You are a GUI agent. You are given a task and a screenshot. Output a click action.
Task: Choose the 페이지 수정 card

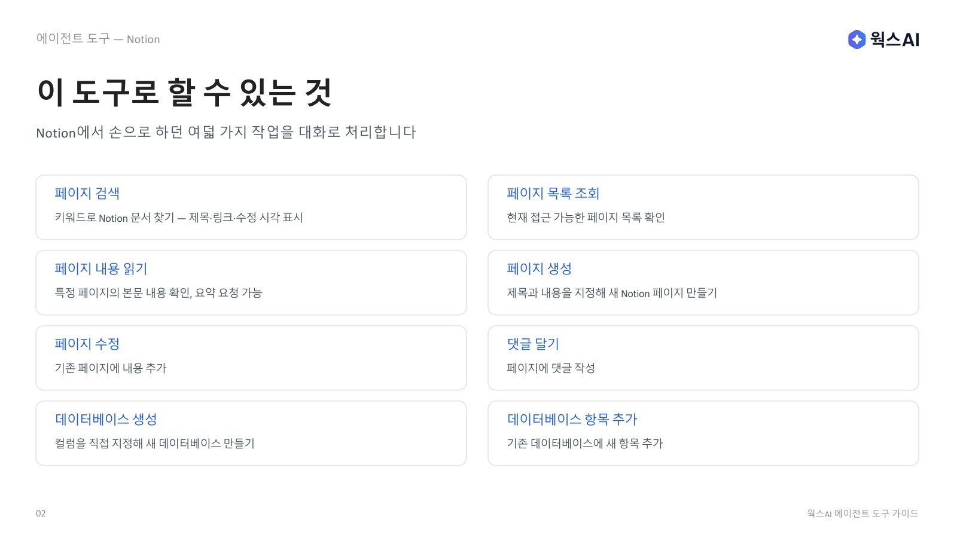pos(251,358)
